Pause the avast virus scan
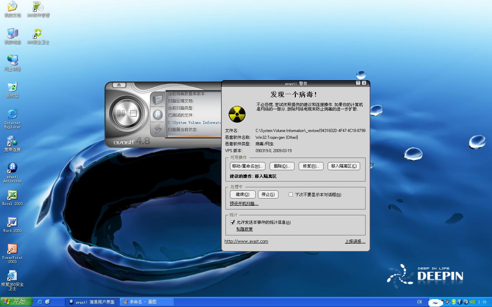This screenshot has height=307, width=492. 121,114
